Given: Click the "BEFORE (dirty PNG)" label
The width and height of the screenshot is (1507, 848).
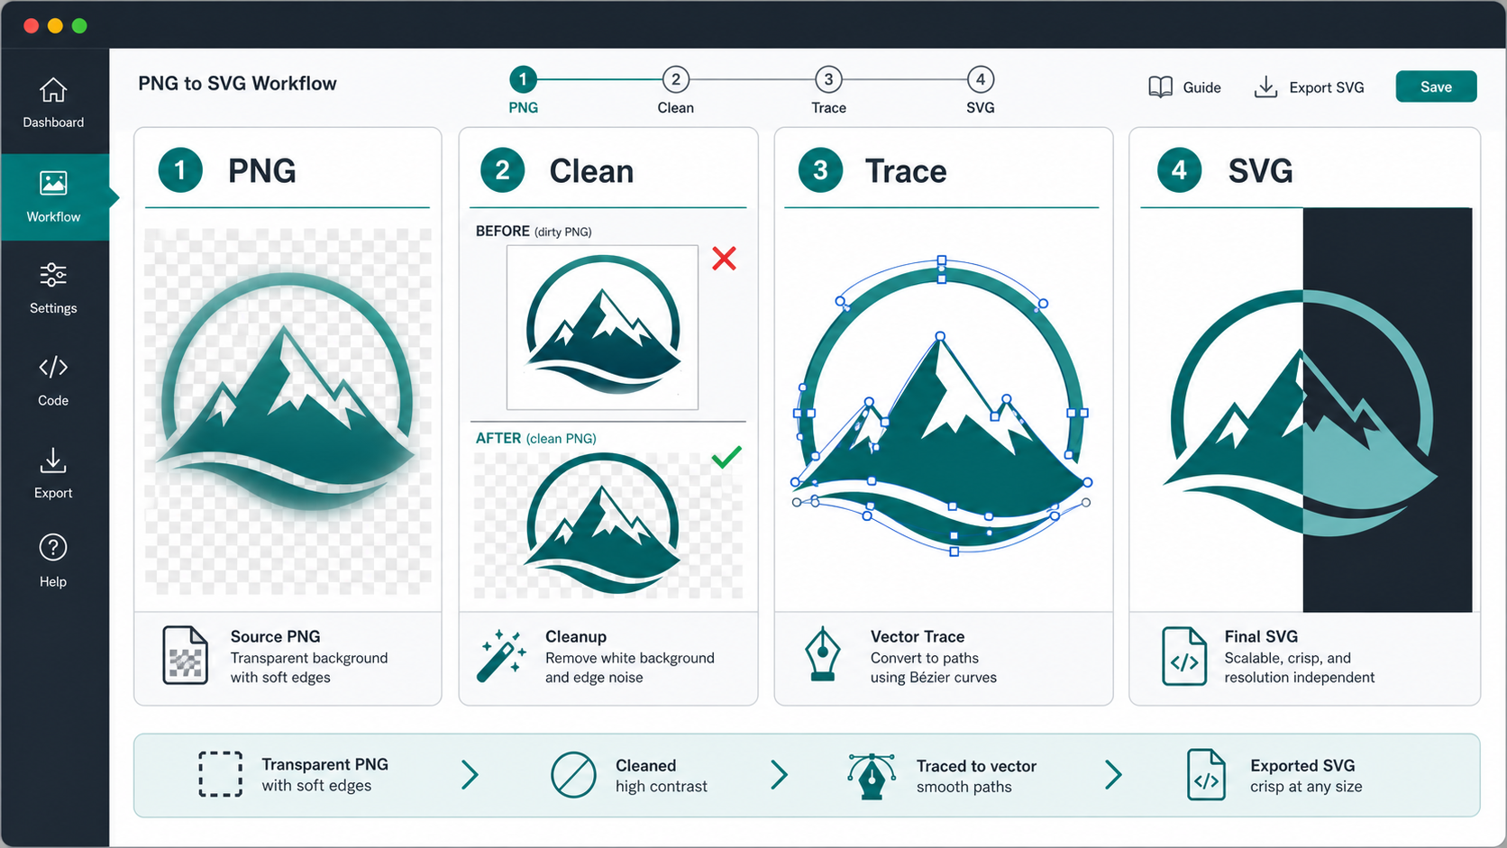Looking at the screenshot, I should coord(534,232).
